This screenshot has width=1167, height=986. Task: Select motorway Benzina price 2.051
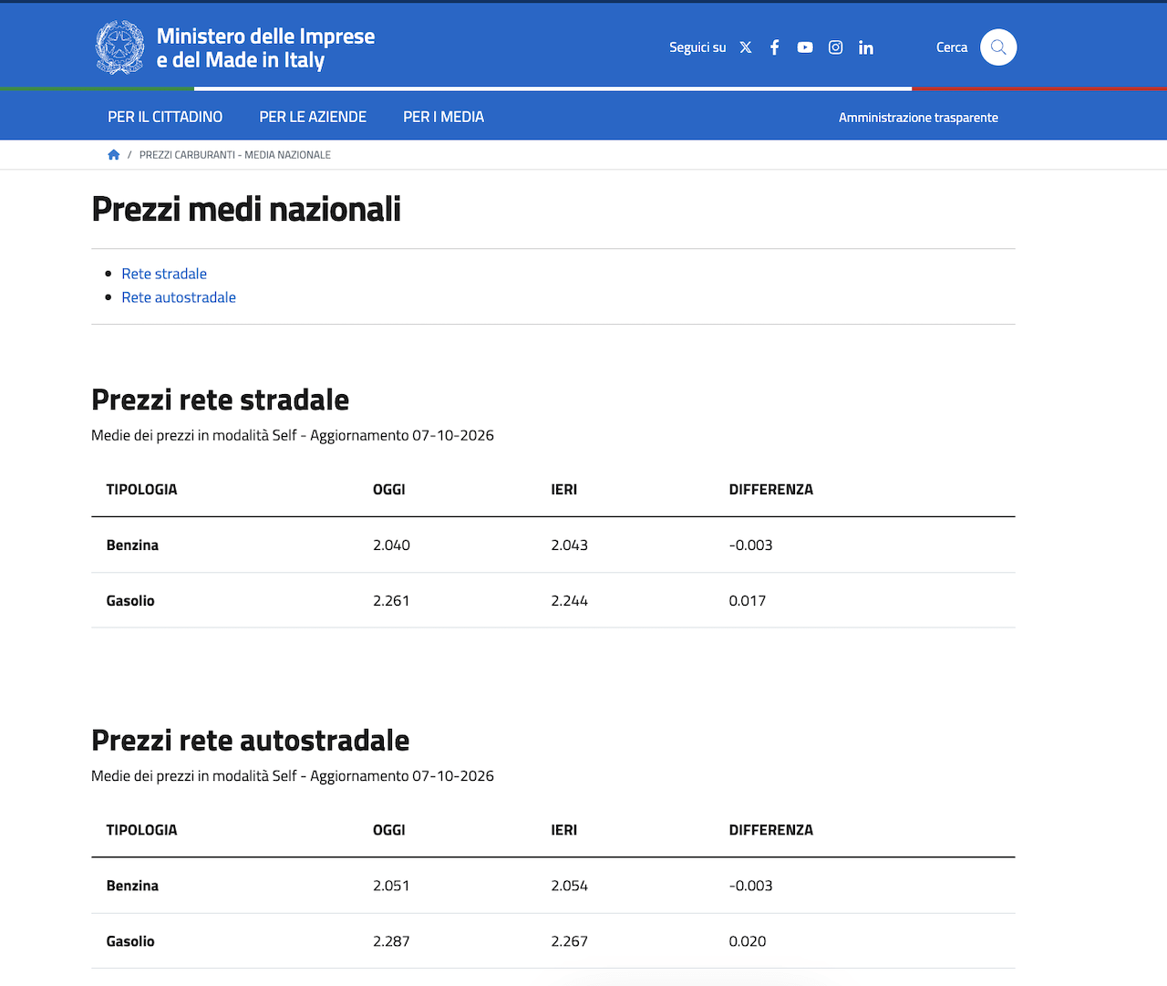tap(391, 886)
